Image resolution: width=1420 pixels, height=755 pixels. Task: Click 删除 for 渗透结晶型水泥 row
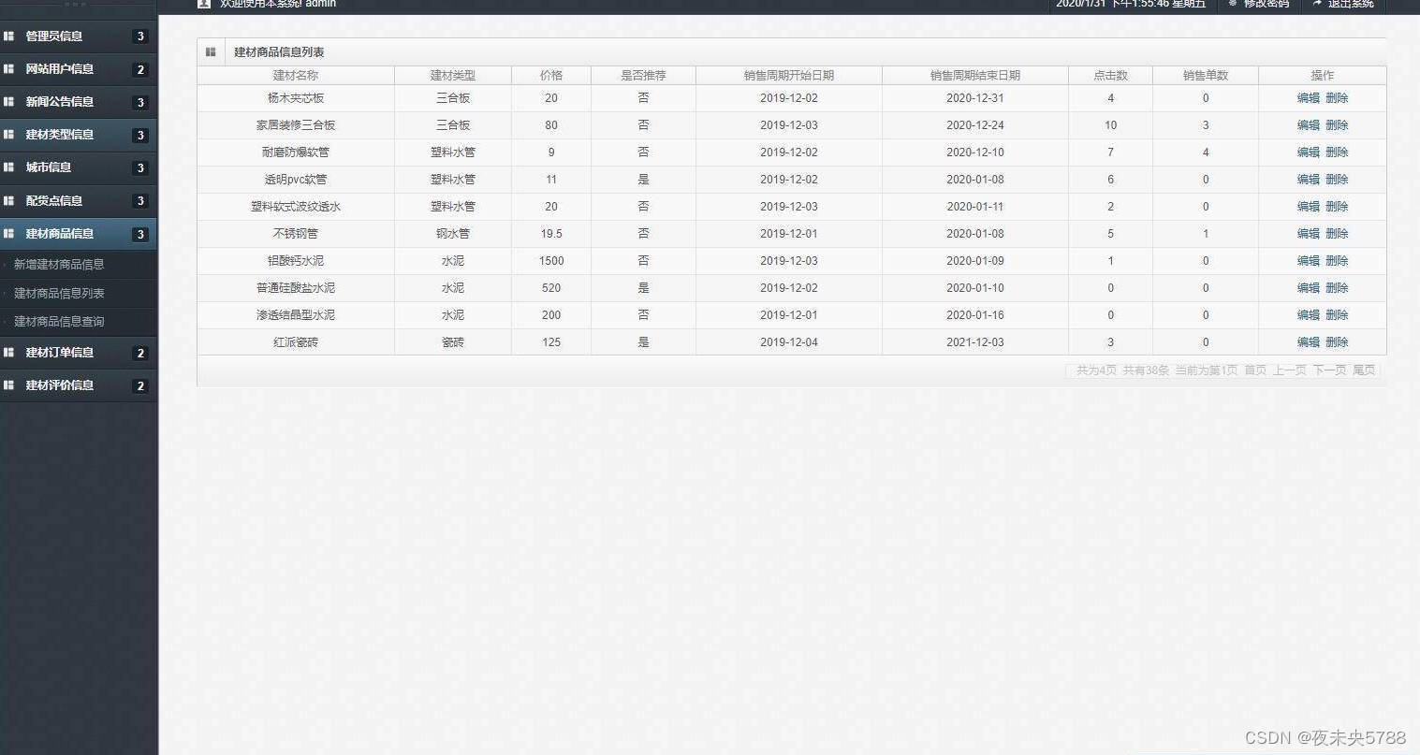click(1337, 315)
